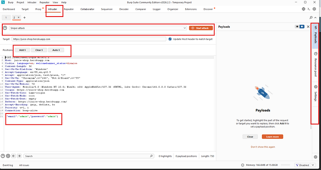Screen dimensions: 321x170
Task: Toggle Update Host header to match target
Action: click(170, 39)
